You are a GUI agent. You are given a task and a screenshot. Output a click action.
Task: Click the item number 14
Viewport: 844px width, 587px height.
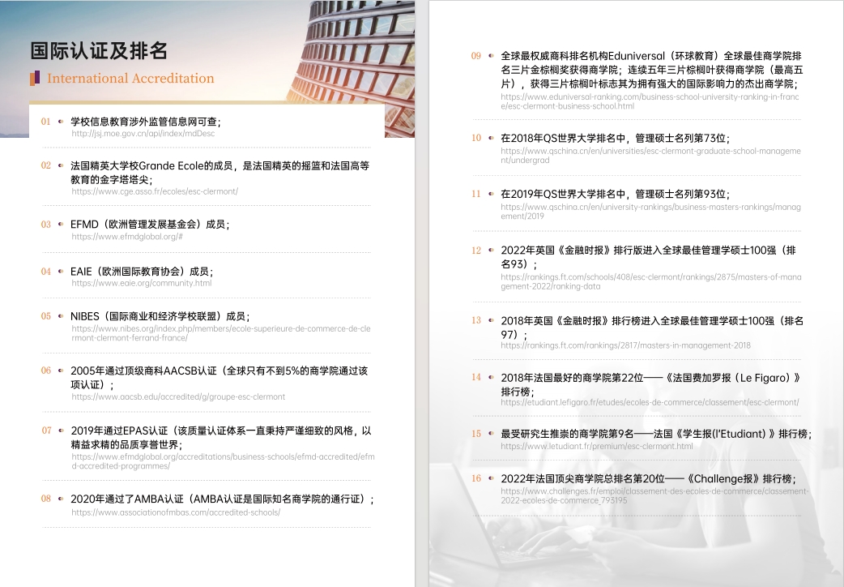pyautogui.click(x=475, y=377)
